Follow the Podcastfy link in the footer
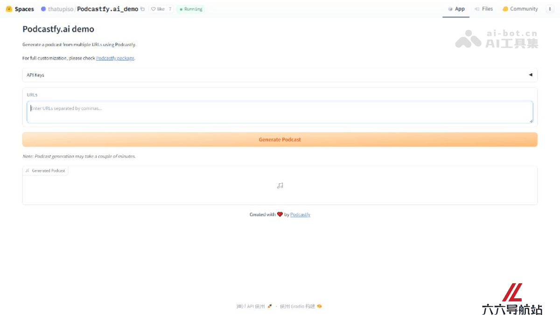560x315 pixels. tap(300, 215)
